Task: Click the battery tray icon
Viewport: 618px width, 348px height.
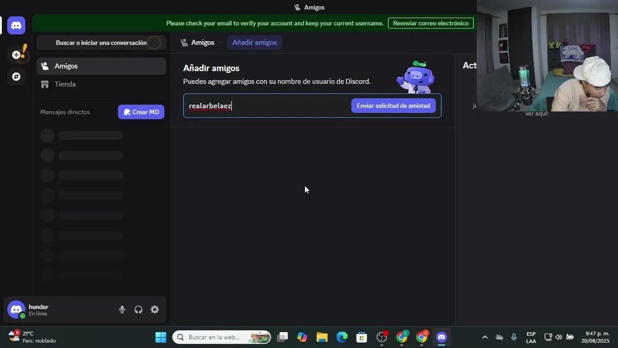Action: [x=570, y=337]
